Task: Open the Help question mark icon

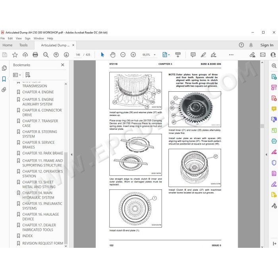Action: point(241,45)
